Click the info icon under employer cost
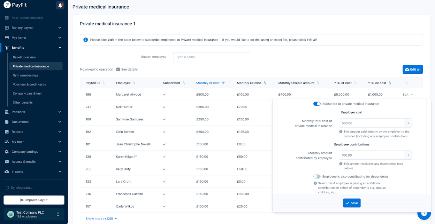Viewport: 435px width, 224px height. click(x=341, y=132)
